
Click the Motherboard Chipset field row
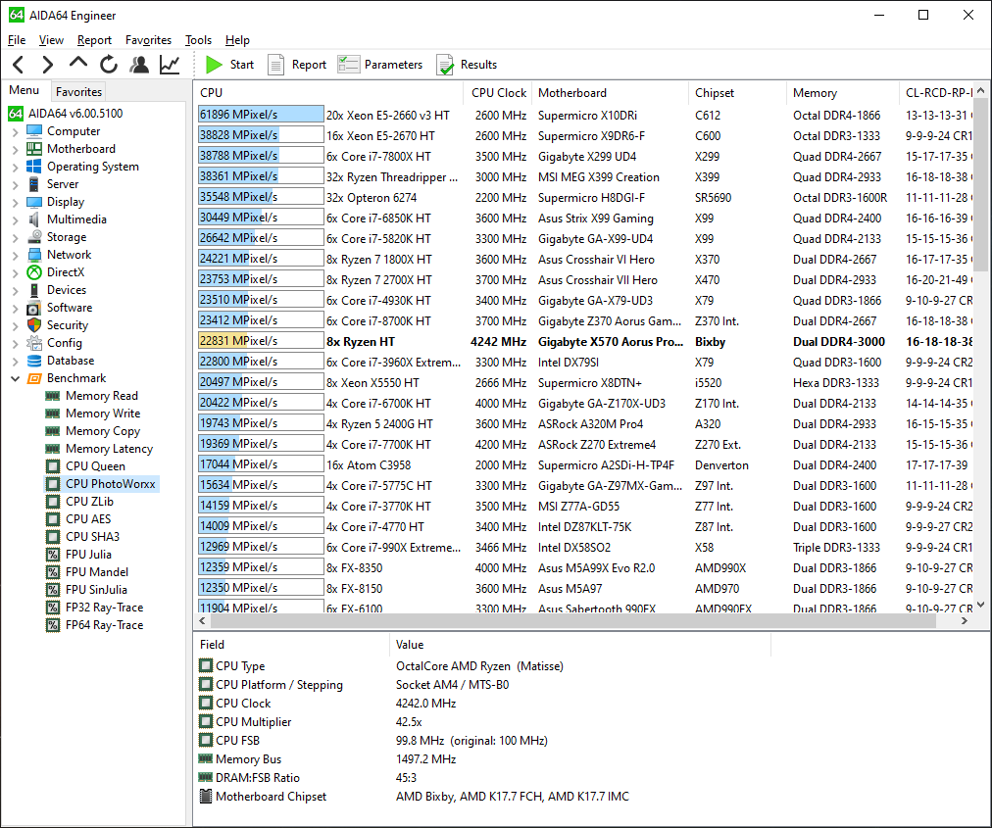(481, 797)
